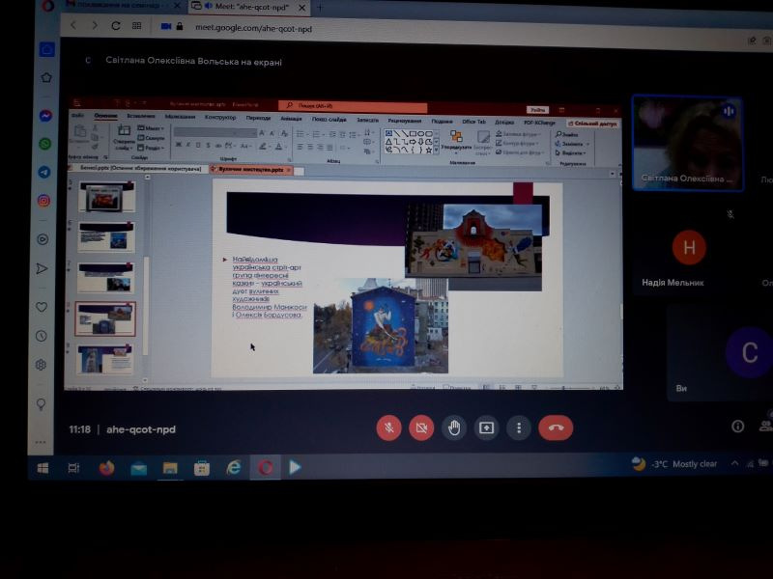
Task: Open Instagram in the Opera sidebar
Action: [43, 201]
